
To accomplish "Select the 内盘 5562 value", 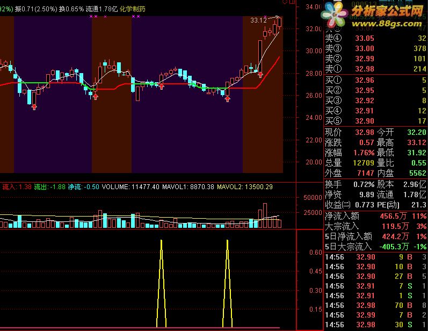I will point(402,173).
